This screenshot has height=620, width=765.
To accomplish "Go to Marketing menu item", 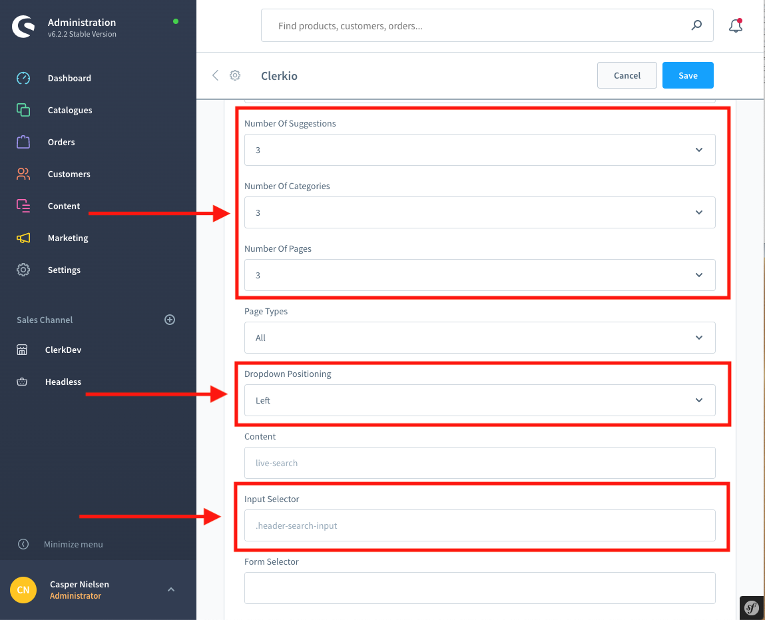I will (x=68, y=238).
